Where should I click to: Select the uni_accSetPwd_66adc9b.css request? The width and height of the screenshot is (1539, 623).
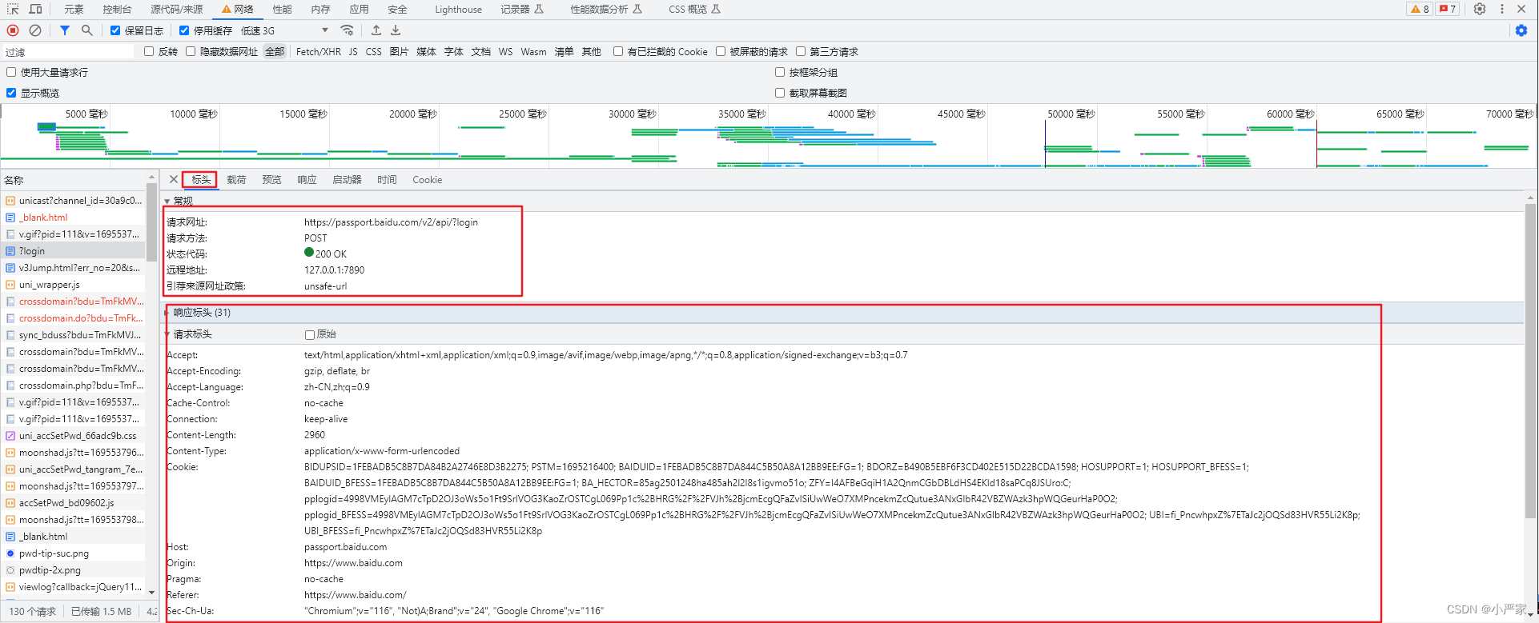tap(73, 436)
